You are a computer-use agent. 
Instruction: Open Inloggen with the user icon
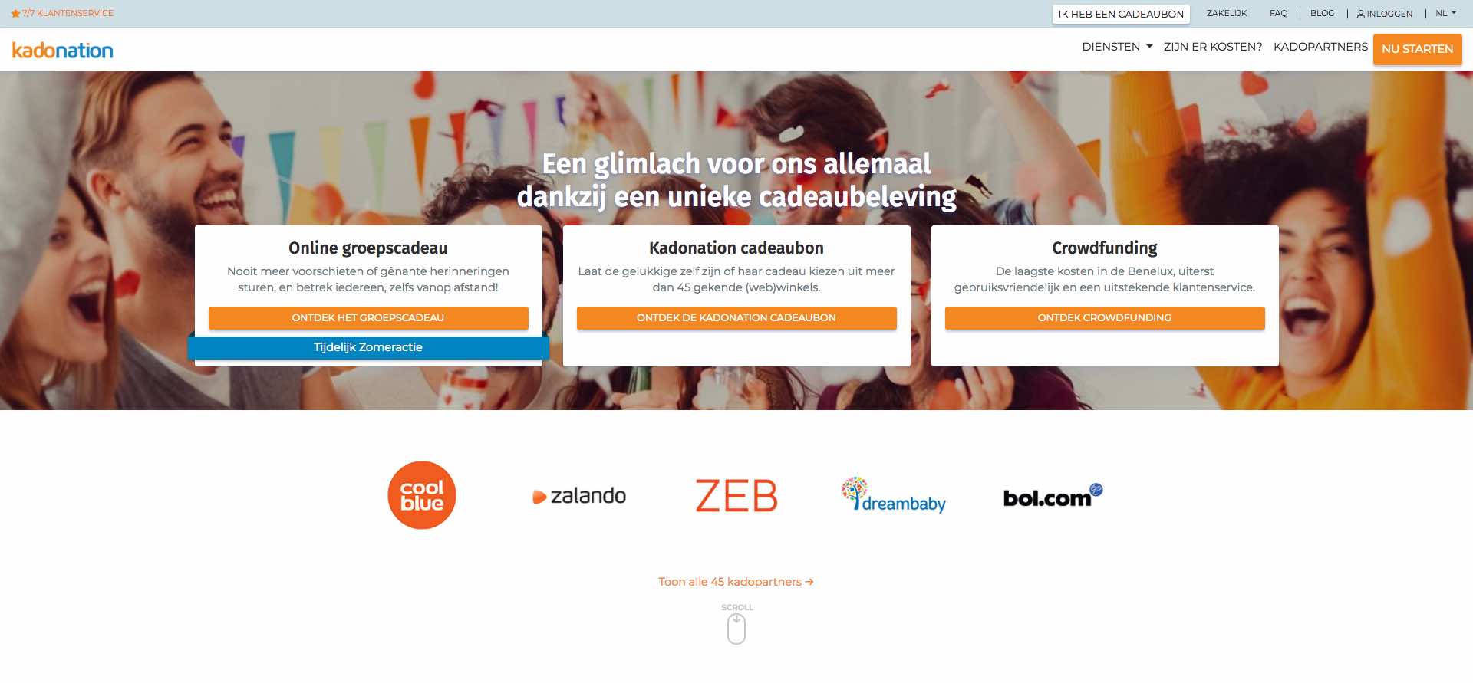[1384, 14]
